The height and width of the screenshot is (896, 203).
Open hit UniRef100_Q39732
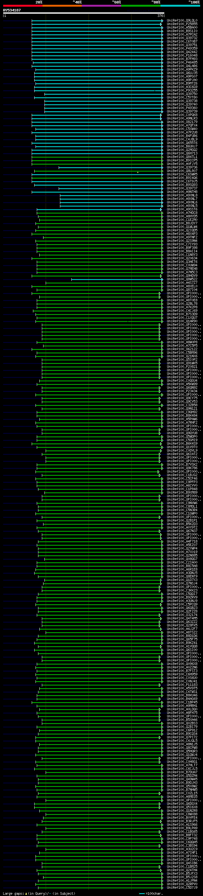182,38
